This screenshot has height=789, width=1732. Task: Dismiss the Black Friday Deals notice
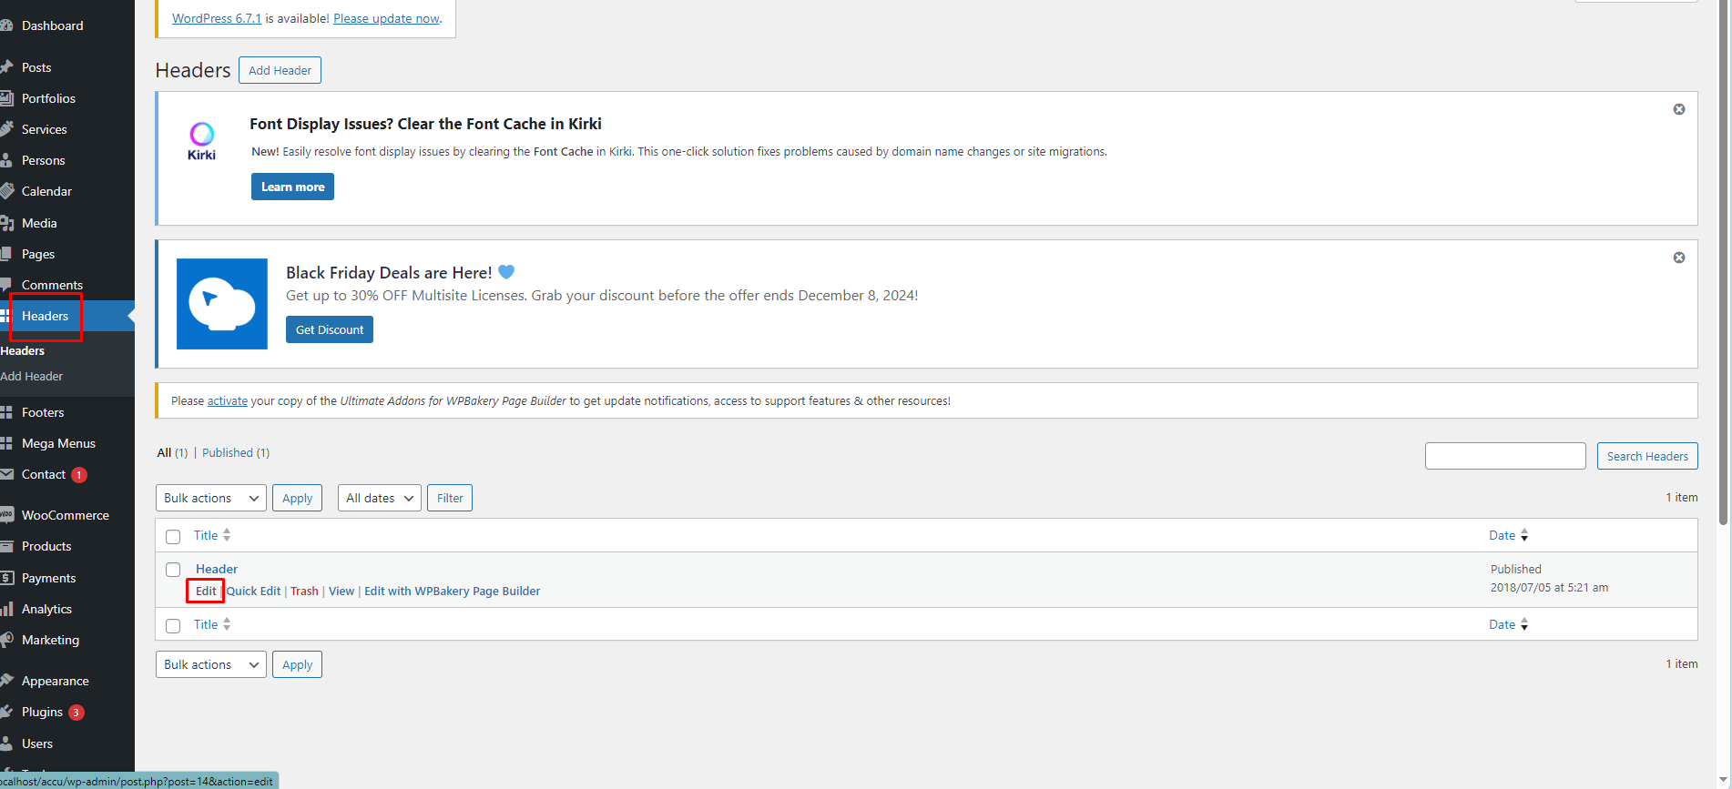(1679, 258)
